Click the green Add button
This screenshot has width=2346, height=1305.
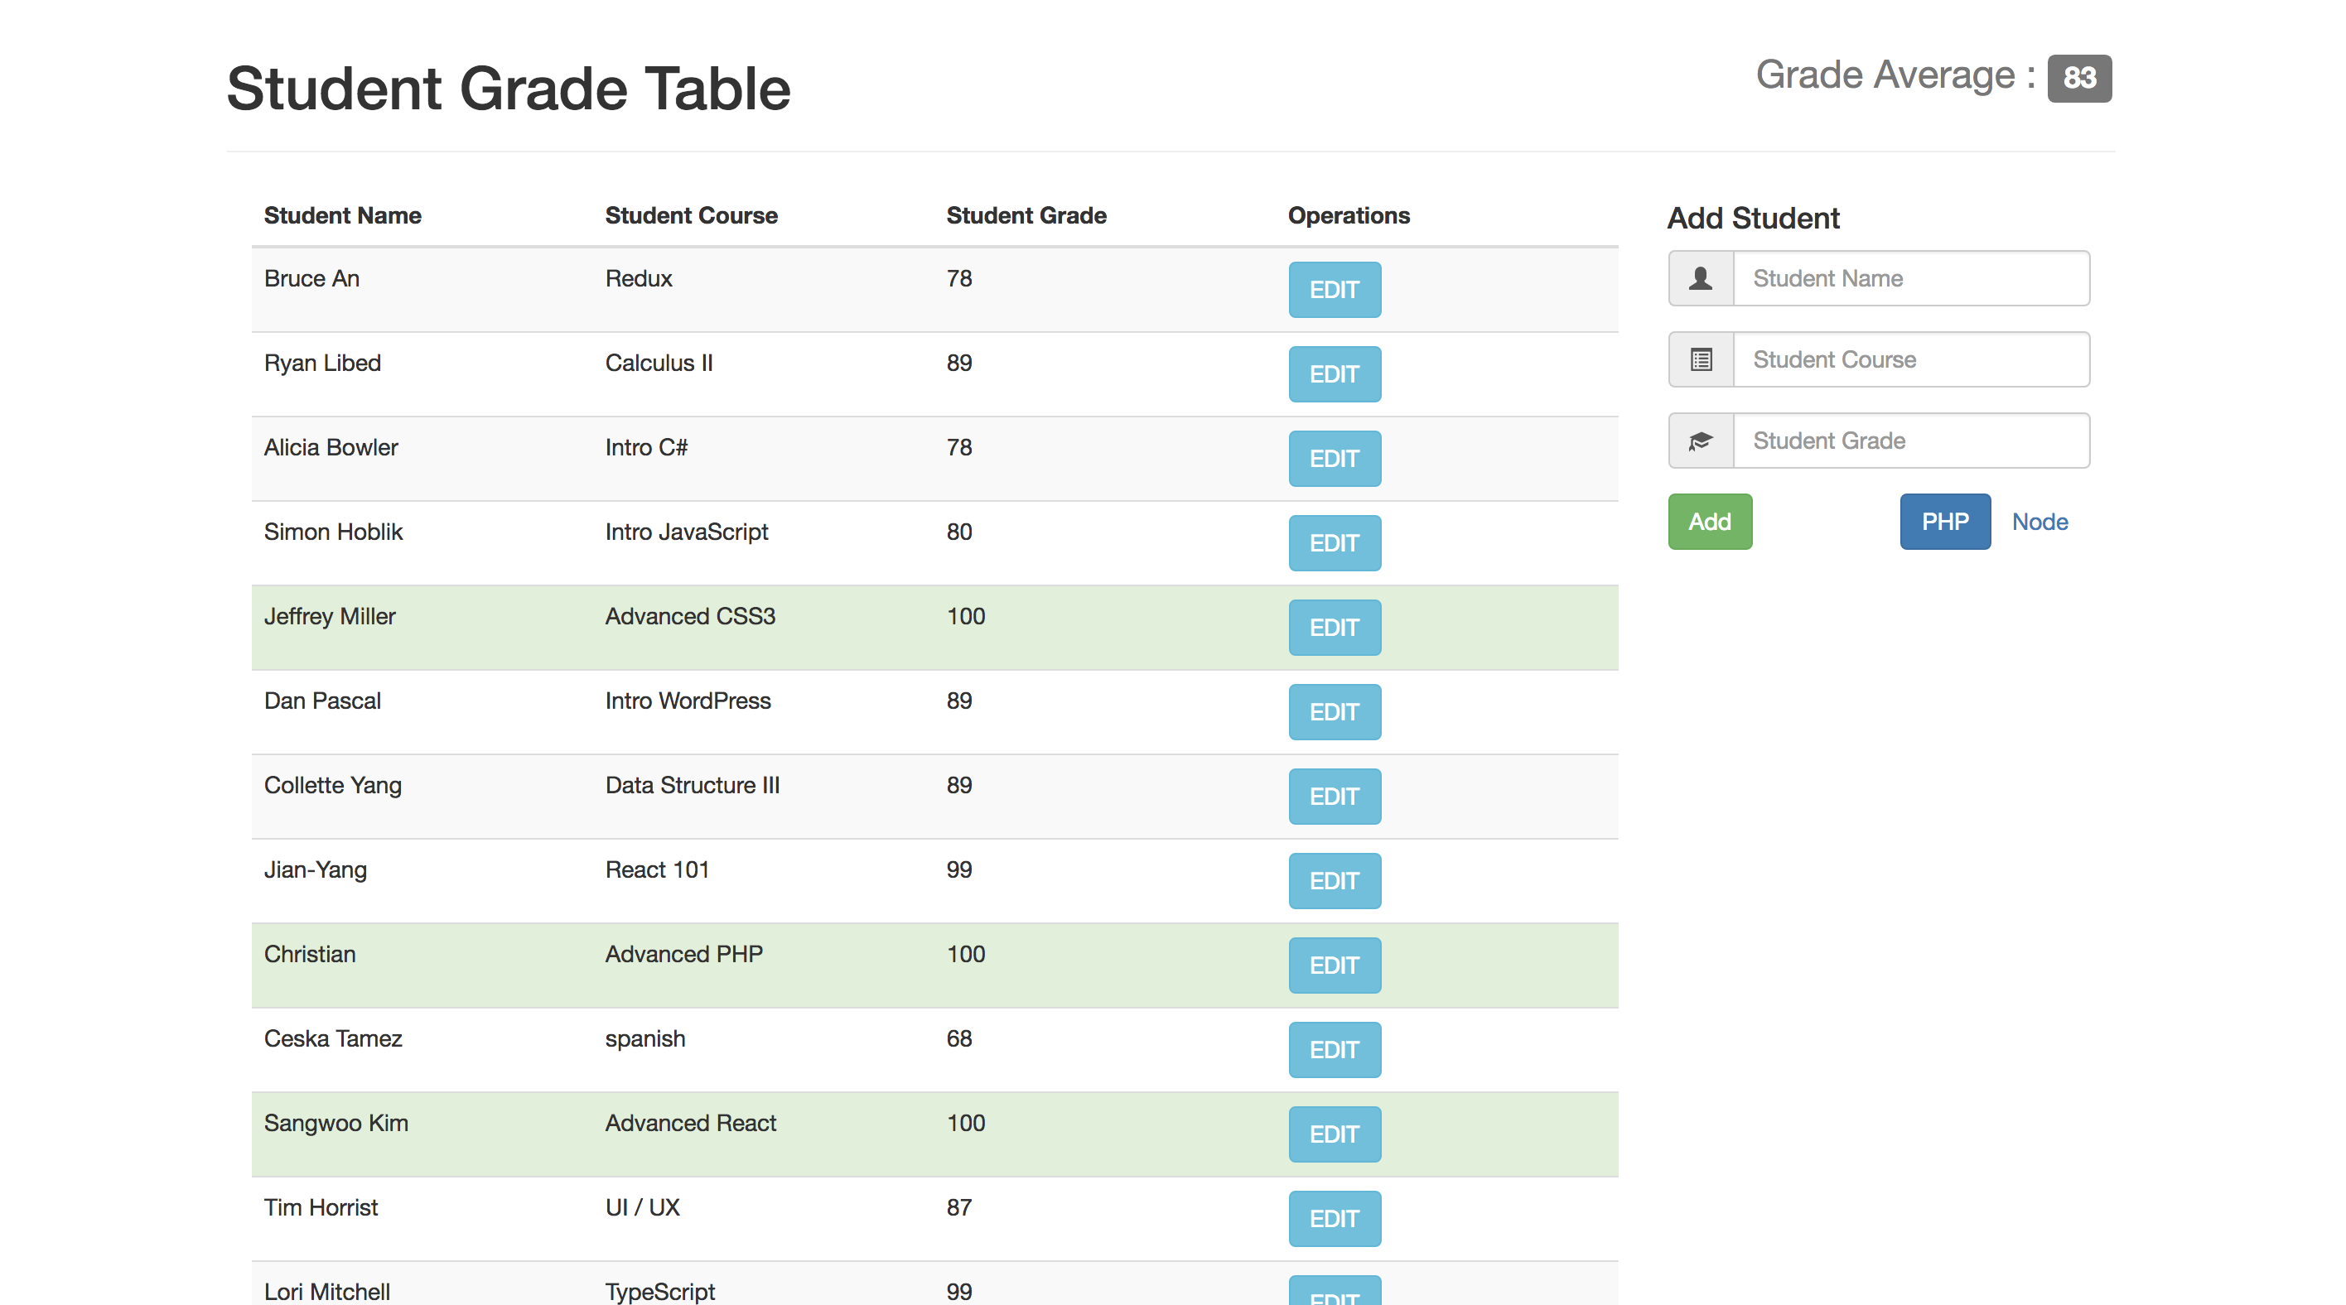pyautogui.click(x=1710, y=522)
